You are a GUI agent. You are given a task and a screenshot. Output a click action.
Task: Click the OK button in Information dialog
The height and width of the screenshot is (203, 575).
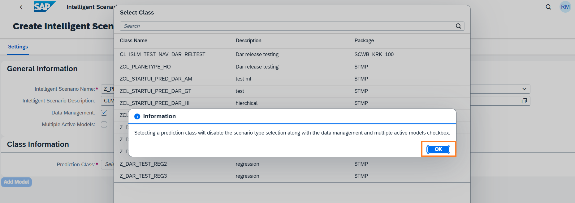pyautogui.click(x=438, y=149)
